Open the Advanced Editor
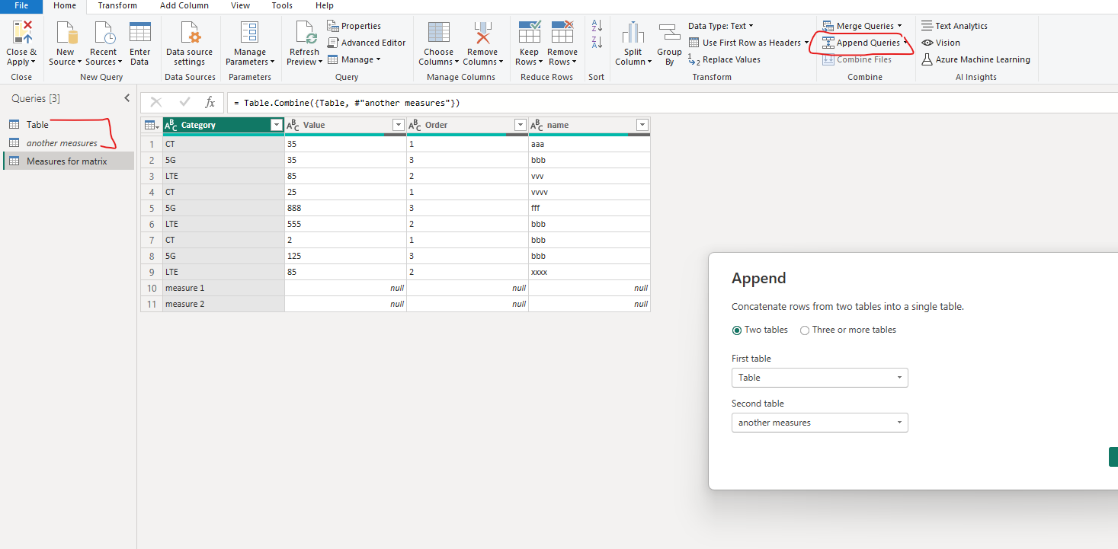Image resolution: width=1118 pixels, height=549 pixels. (x=367, y=43)
